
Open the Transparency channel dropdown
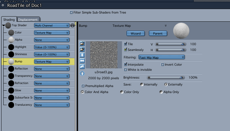tap(52, 76)
